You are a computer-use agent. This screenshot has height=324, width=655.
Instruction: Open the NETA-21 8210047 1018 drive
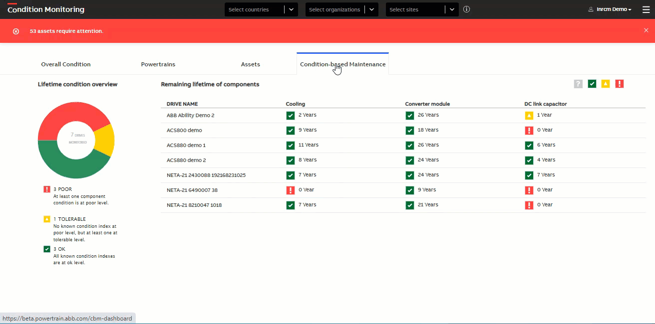[194, 205]
